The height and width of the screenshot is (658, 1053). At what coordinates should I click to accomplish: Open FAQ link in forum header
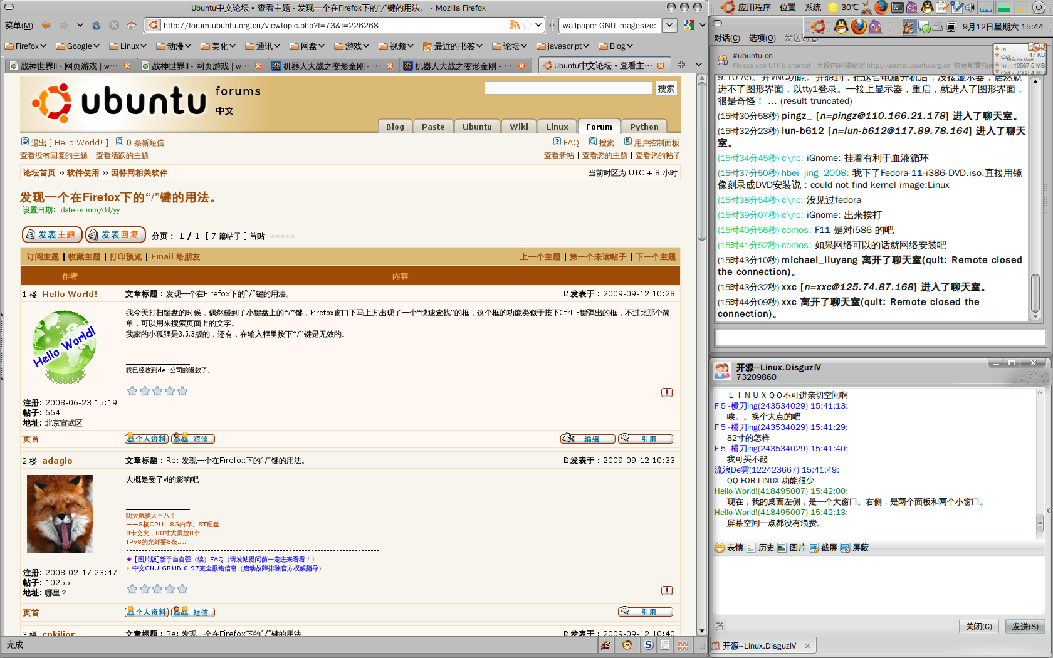tap(566, 142)
